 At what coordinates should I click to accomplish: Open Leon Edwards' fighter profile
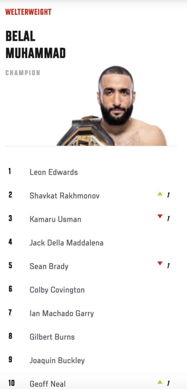[x=54, y=172]
